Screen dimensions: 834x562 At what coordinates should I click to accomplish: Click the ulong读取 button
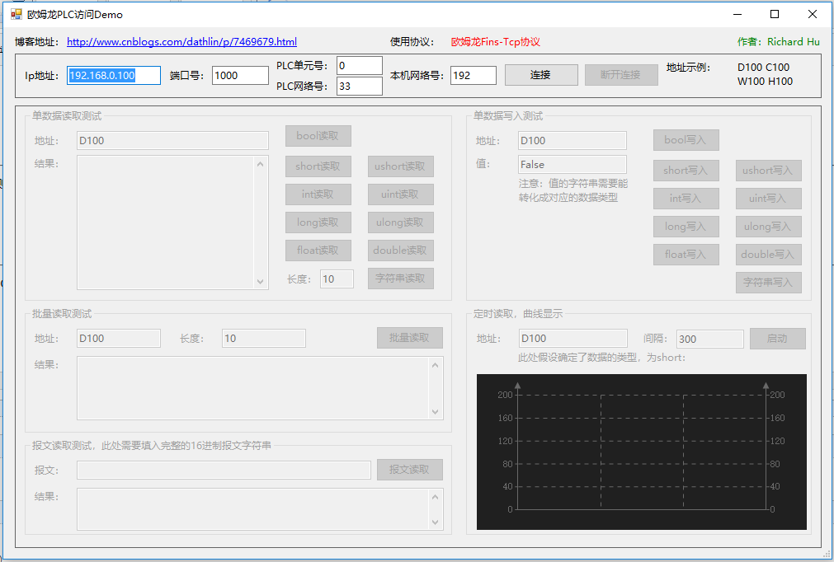tap(401, 222)
